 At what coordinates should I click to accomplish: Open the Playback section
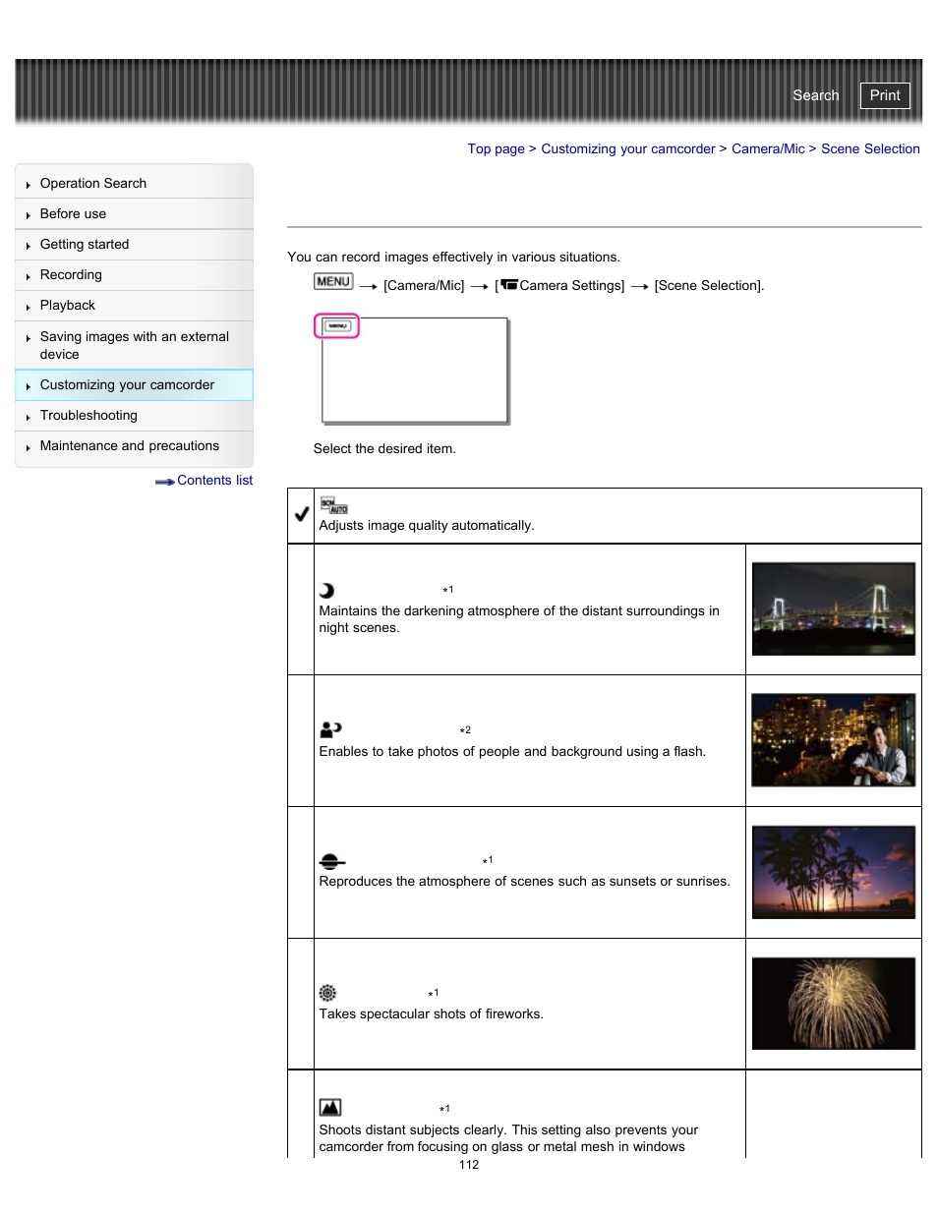click(x=68, y=305)
